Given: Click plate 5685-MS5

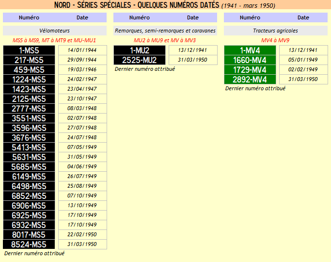Looking at the screenshot, I should pyautogui.click(x=29, y=167).
